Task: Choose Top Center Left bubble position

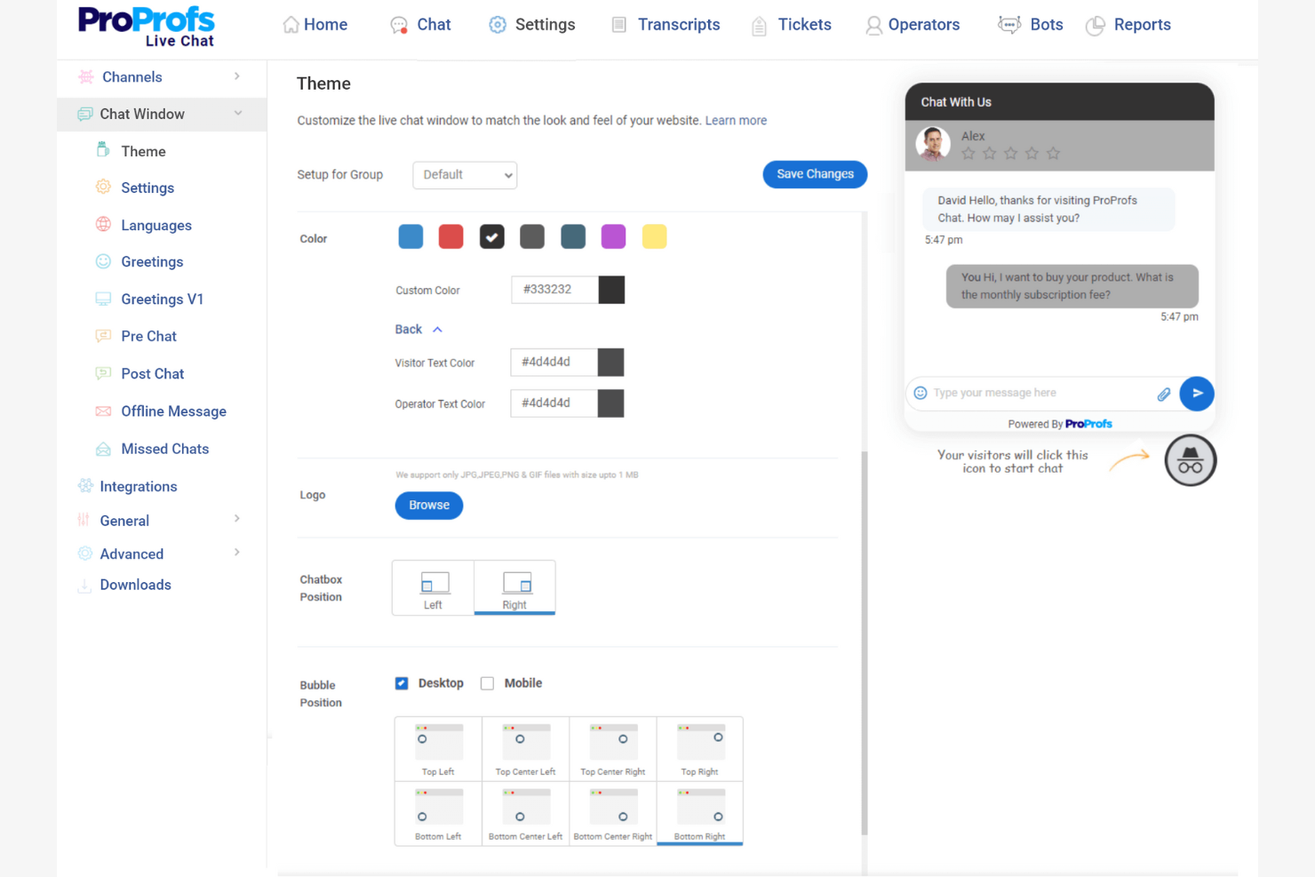Action: tap(525, 749)
